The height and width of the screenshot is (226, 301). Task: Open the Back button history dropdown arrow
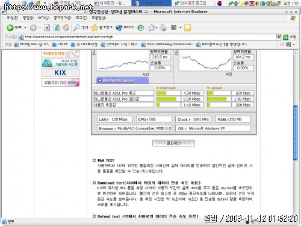pyautogui.click(x=25, y=28)
